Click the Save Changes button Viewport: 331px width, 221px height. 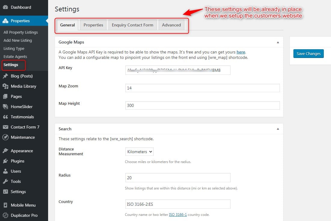tap(308, 53)
